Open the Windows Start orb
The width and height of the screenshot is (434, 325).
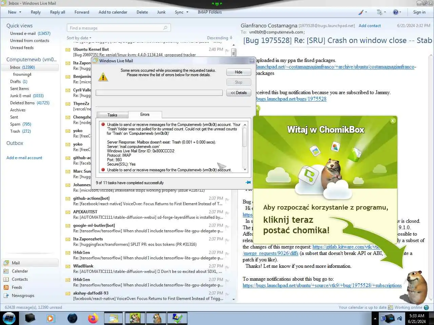(9, 318)
